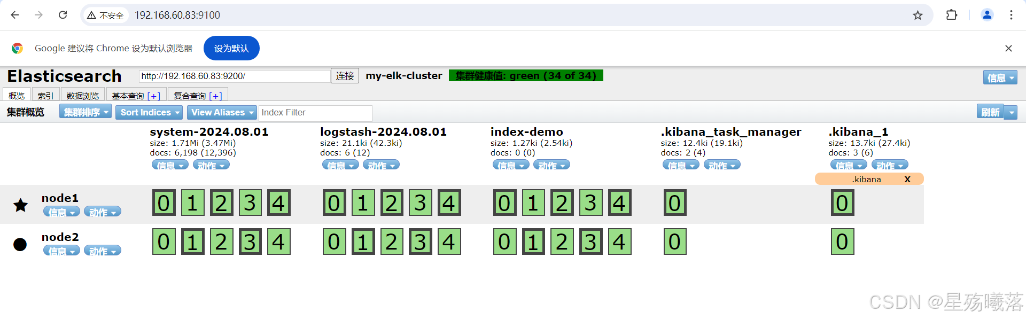Click the 刷新 refresh button
1026x319 pixels.
[x=990, y=112]
